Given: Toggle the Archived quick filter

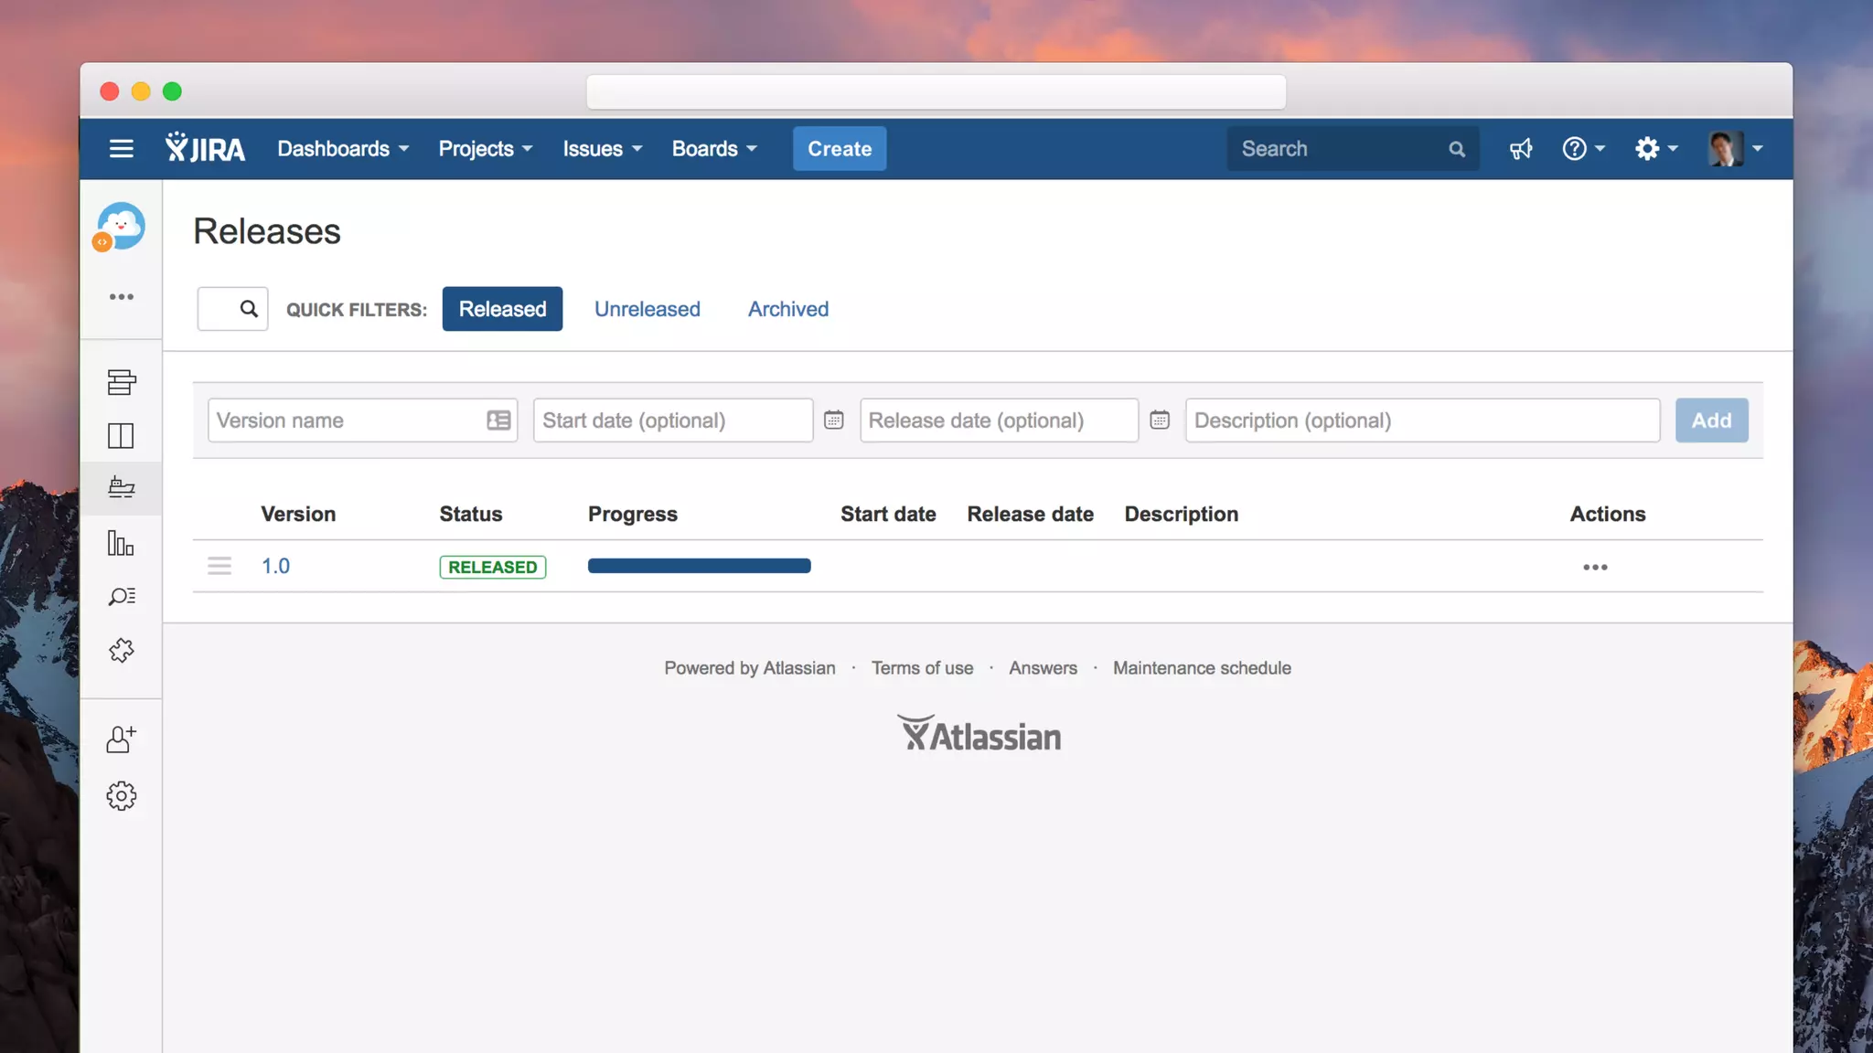Looking at the screenshot, I should click(x=787, y=309).
